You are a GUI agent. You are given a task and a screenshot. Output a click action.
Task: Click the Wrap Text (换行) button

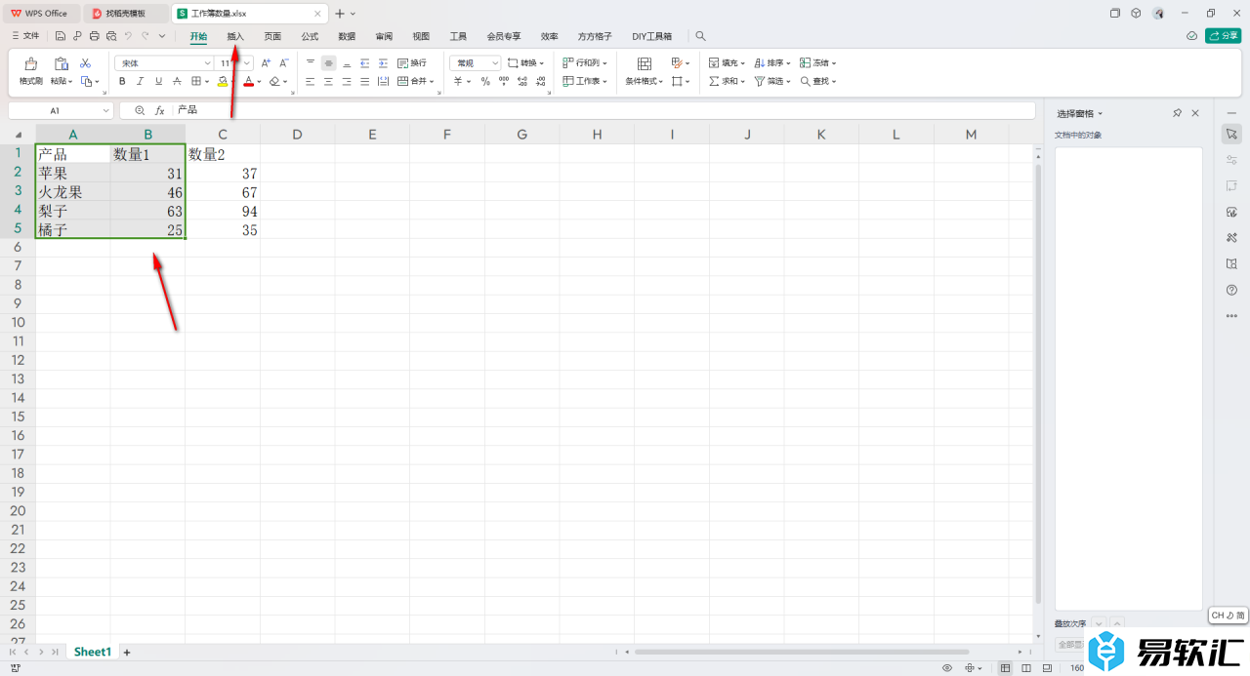[x=412, y=62]
